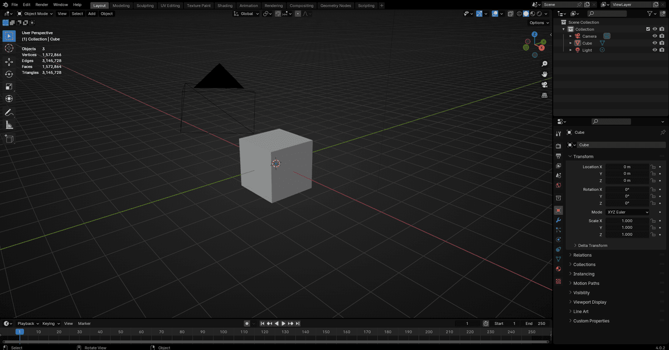This screenshot has width=669, height=350.
Task: Toggle camera view in viewport
Action: tap(544, 85)
